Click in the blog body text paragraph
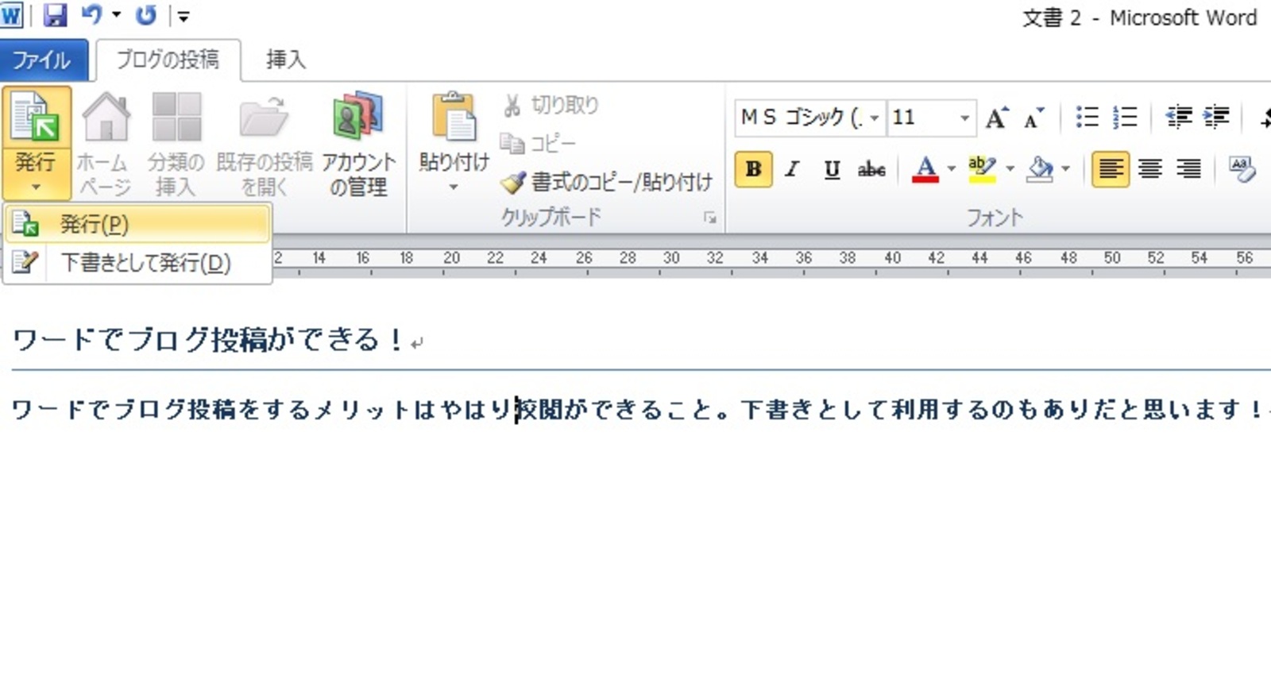The image size is (1271, 691). (x=638, y=410)
